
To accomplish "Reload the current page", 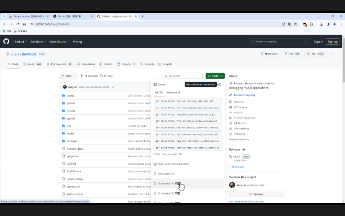I will [x=18, y=24].
